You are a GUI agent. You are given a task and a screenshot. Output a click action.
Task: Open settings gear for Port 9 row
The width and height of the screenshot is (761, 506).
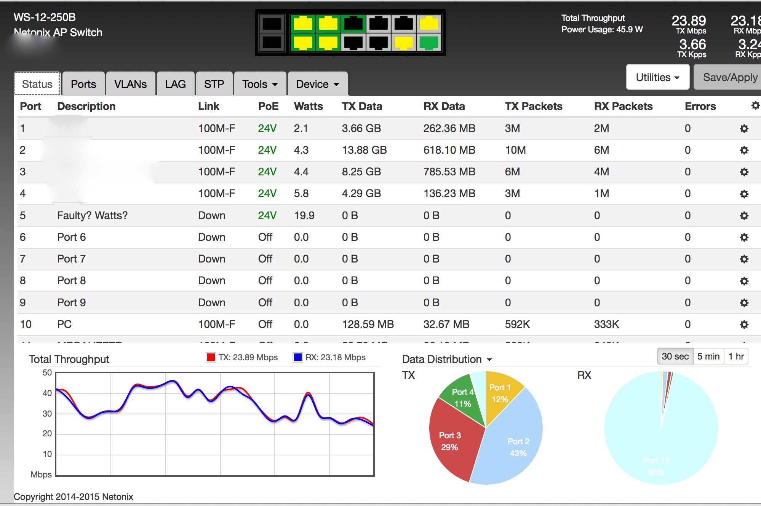point(744,303)
